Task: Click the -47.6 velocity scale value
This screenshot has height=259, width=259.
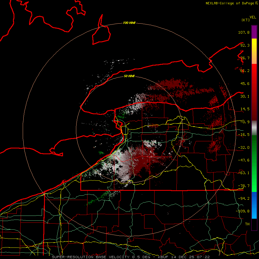Action: click(x=244, y=160)
